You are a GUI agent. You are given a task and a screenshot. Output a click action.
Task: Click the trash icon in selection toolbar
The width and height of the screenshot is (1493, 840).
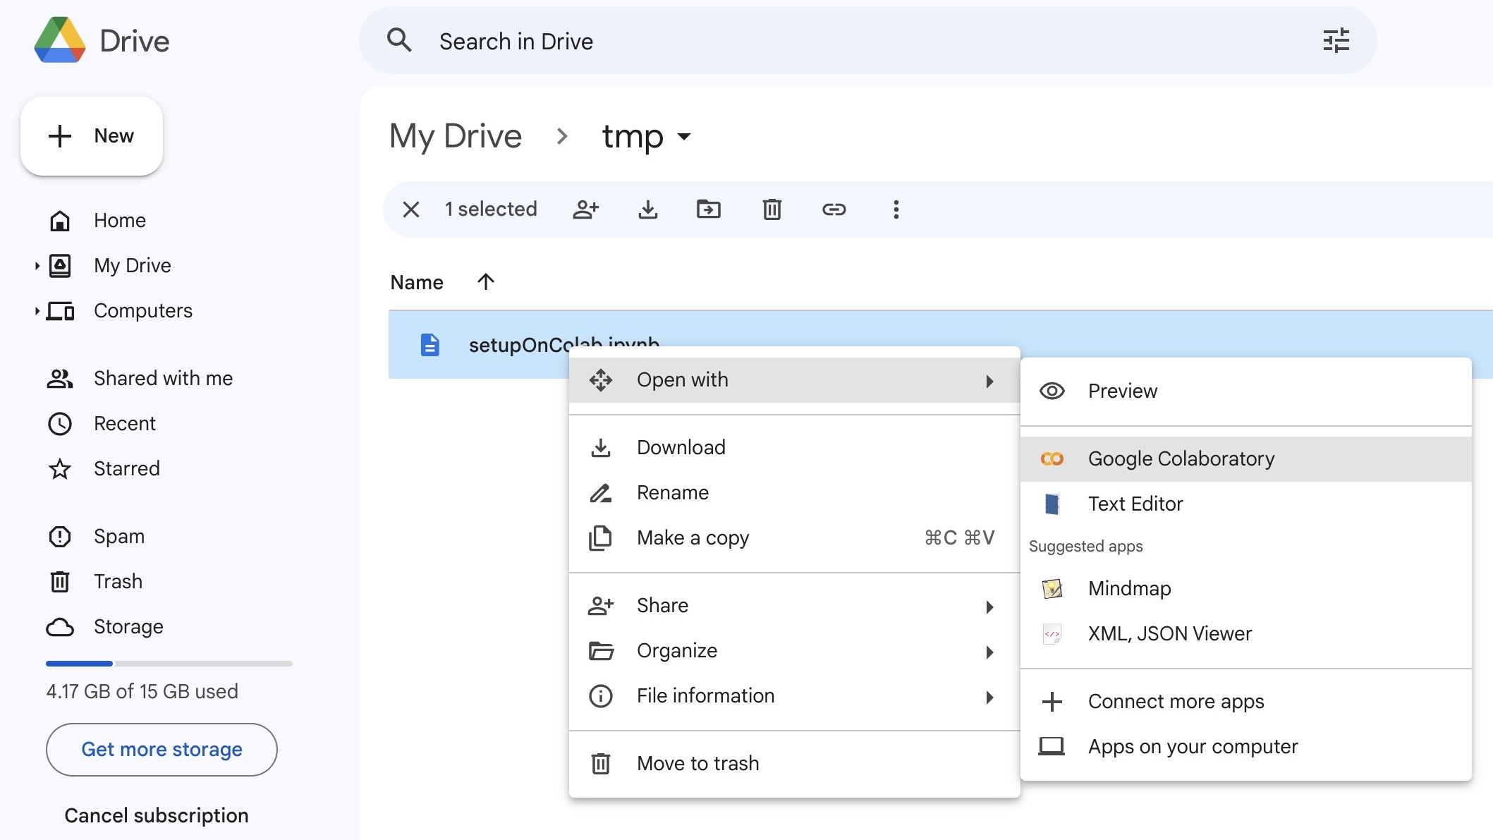(772, 209)
